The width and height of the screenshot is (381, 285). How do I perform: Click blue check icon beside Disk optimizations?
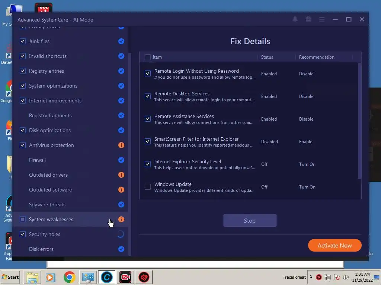pos(121,130)
